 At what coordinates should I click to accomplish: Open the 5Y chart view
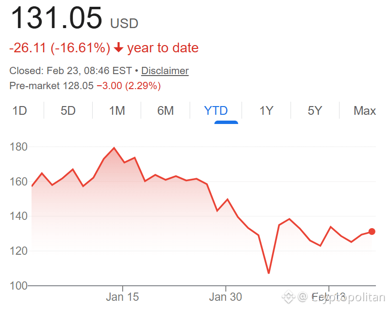point(315,110)
